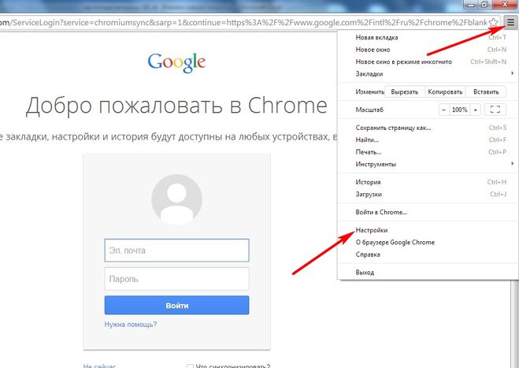Click the Не сейчас link
Screen dimensions: 519x368
[x=99, y=366]
